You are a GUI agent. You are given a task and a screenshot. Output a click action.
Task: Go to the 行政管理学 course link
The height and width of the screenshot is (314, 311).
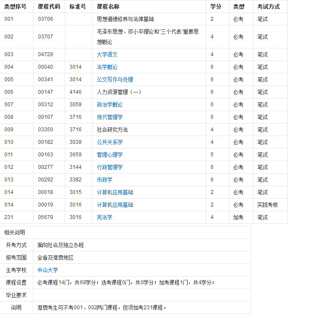(x=110, y=167)
